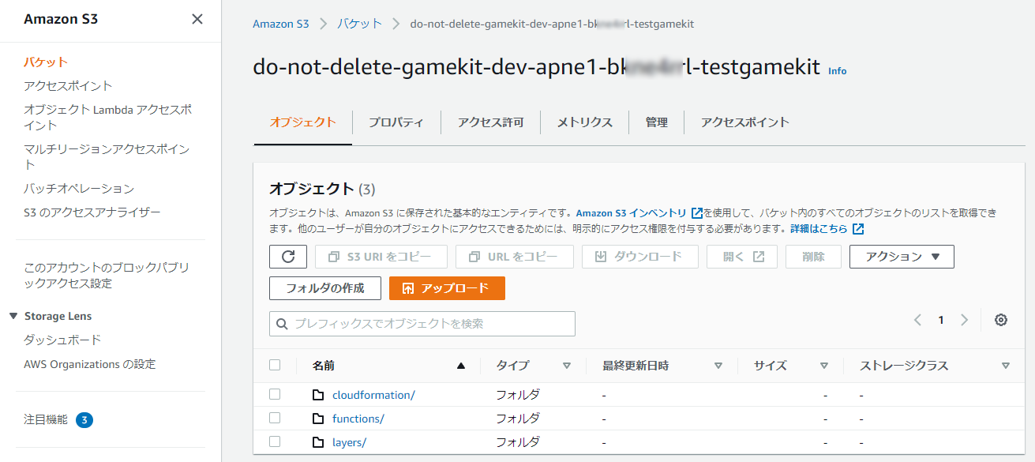Click the フォルダの作成 button
Viewport: 1035px width, 462px height.
325,288
